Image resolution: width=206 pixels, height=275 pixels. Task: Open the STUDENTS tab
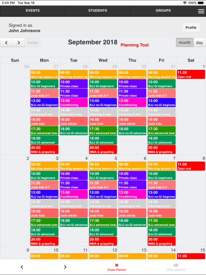point(98,10)
